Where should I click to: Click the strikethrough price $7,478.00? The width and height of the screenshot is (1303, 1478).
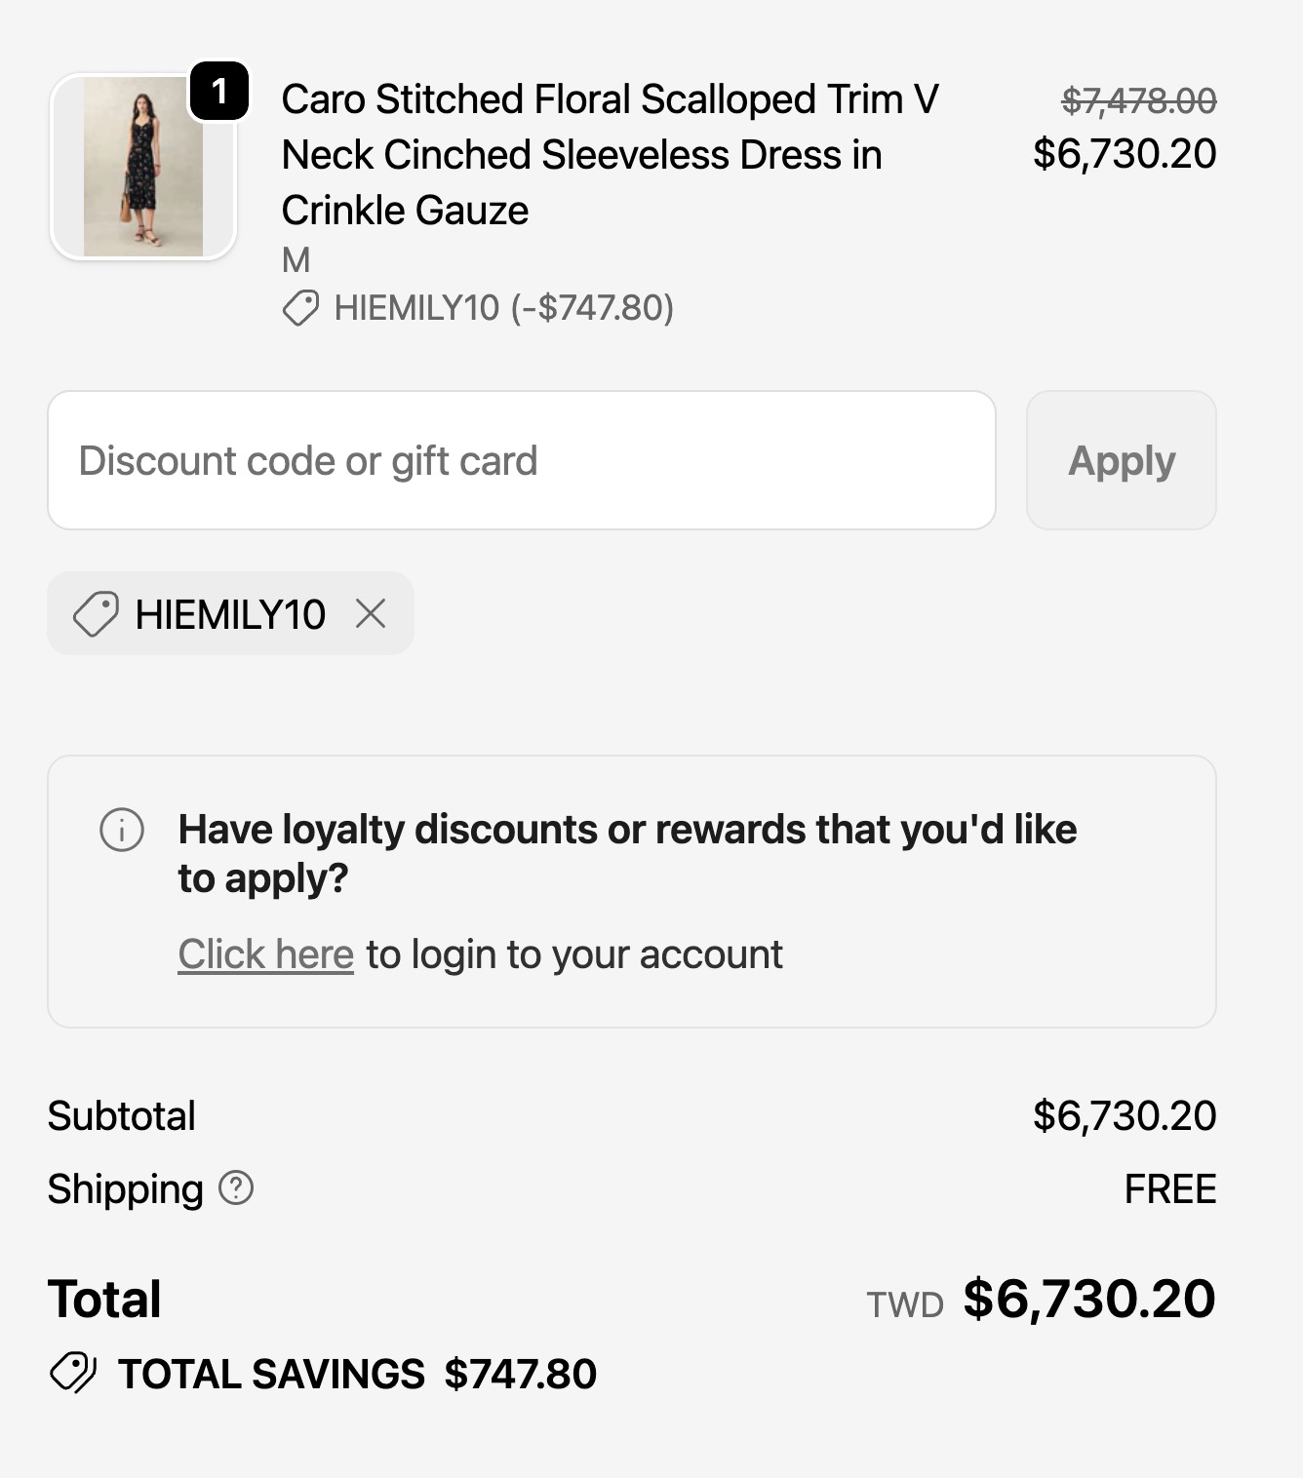(1139, 99)
